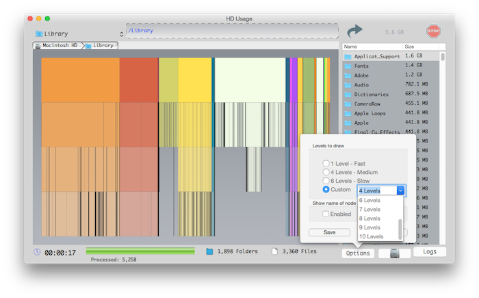Screen dimensions: 479x298
Task: Click the Apple Loops folder icon
Action: tap(348, 114)
